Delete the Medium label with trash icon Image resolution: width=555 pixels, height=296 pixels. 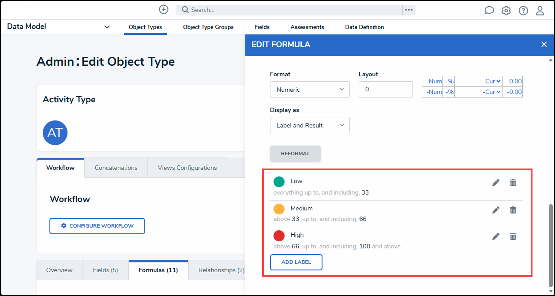pos(513,210)
